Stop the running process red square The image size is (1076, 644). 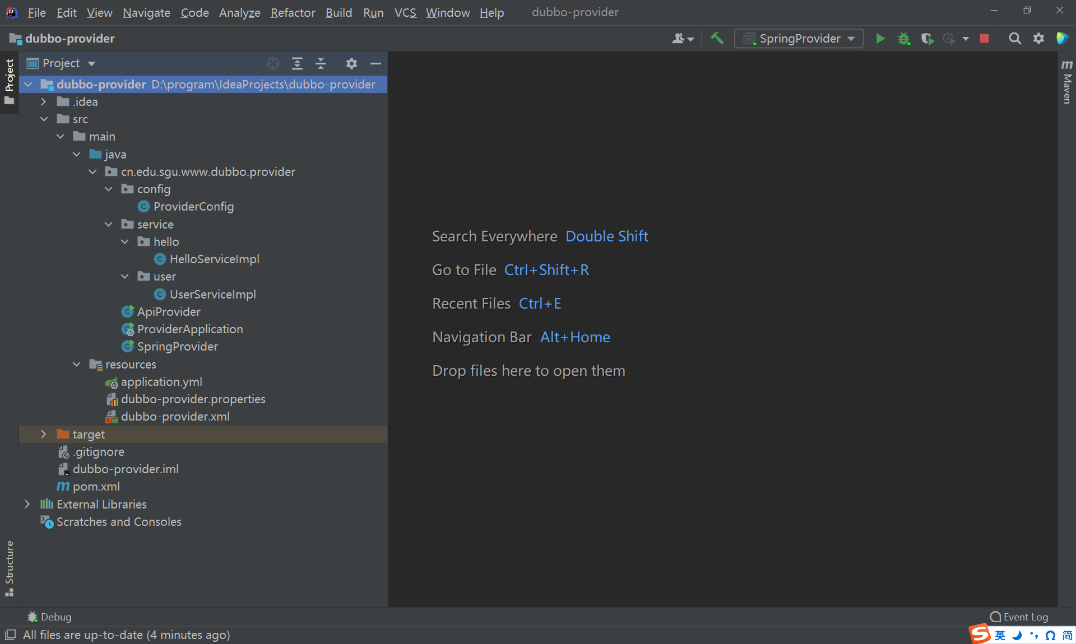(x=984, y=39)
